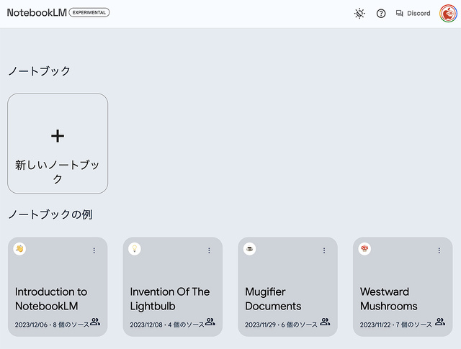Click coffee cup emoji on Mugifier card

[x=250, y=249]
